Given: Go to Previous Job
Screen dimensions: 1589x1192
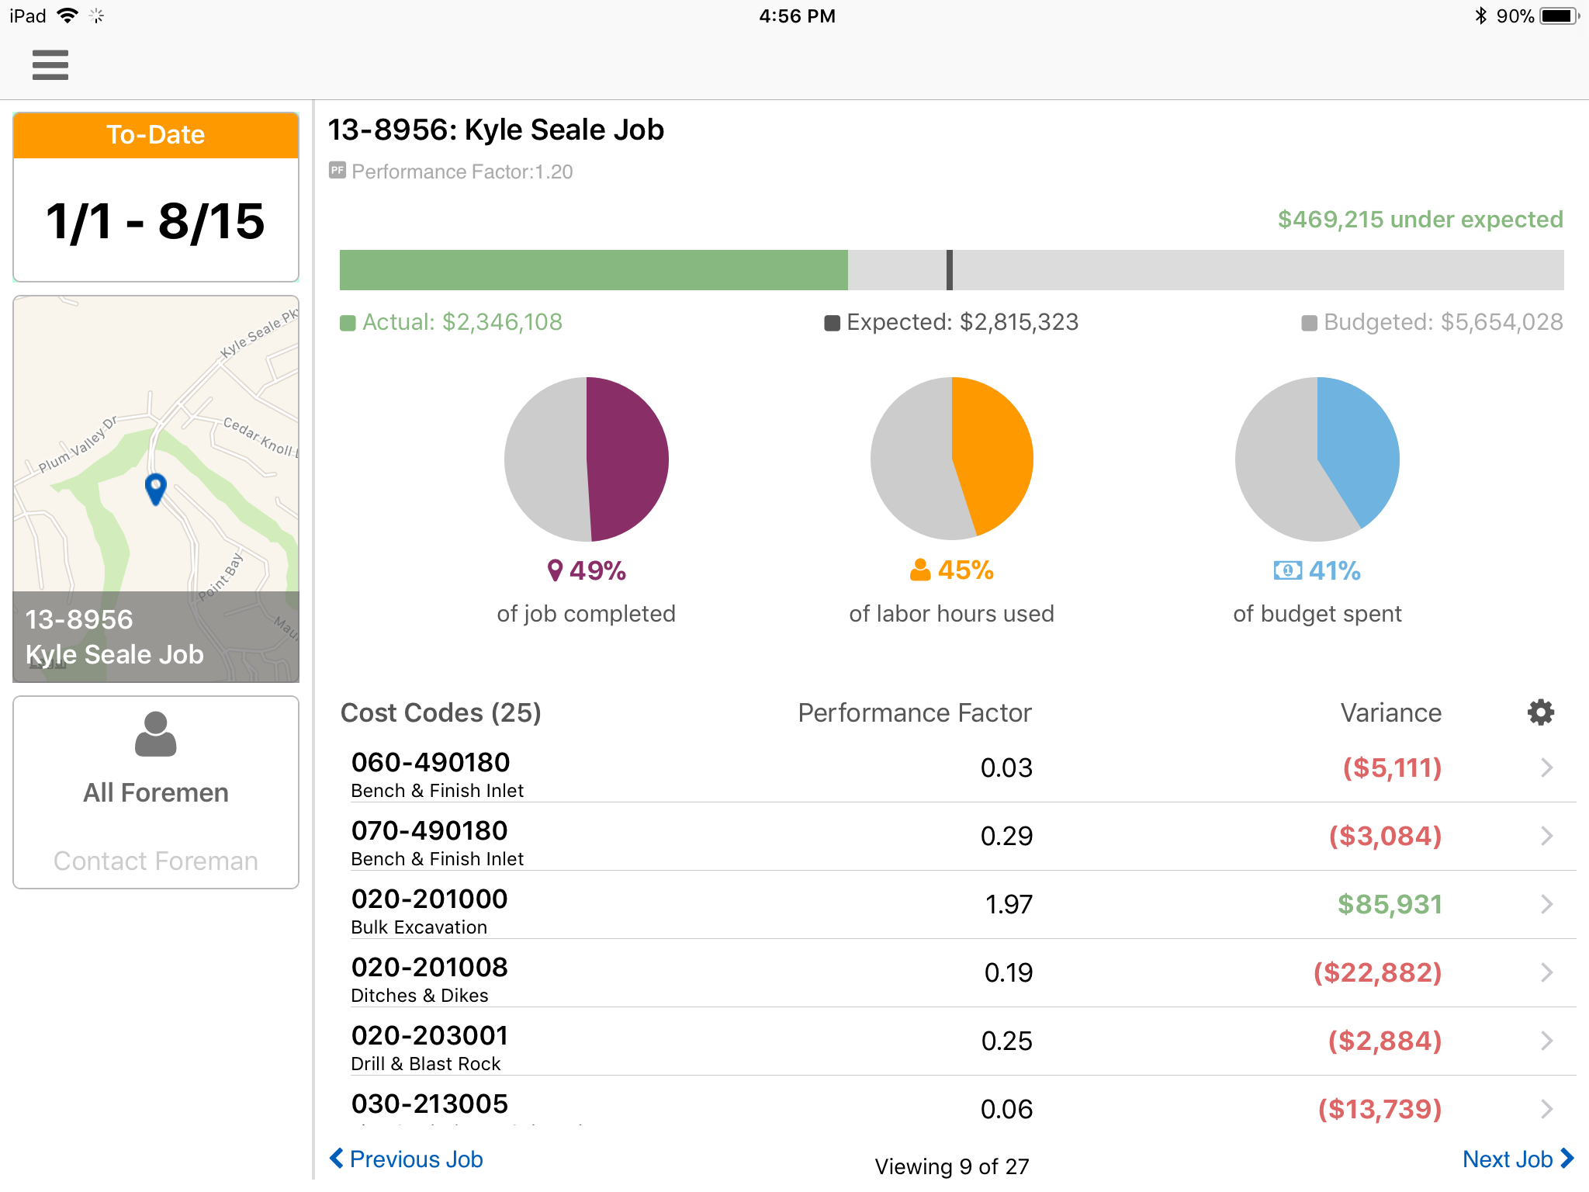Looking at the screenshot, I should pyautogui.click(x=407, y=1159).
